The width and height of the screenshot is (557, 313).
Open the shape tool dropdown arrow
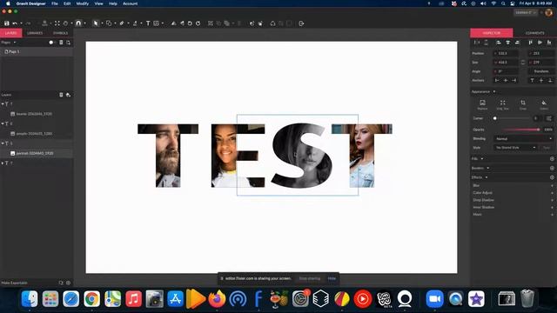(x=115, y=23)
